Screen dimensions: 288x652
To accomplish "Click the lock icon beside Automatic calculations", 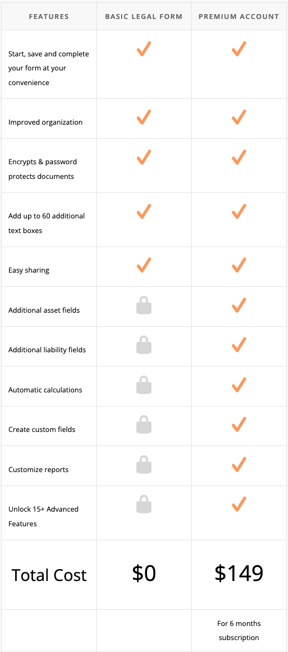I will (144, 385).
